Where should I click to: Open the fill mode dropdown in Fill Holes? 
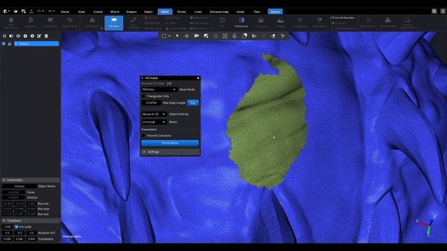(x=159, y=89)
